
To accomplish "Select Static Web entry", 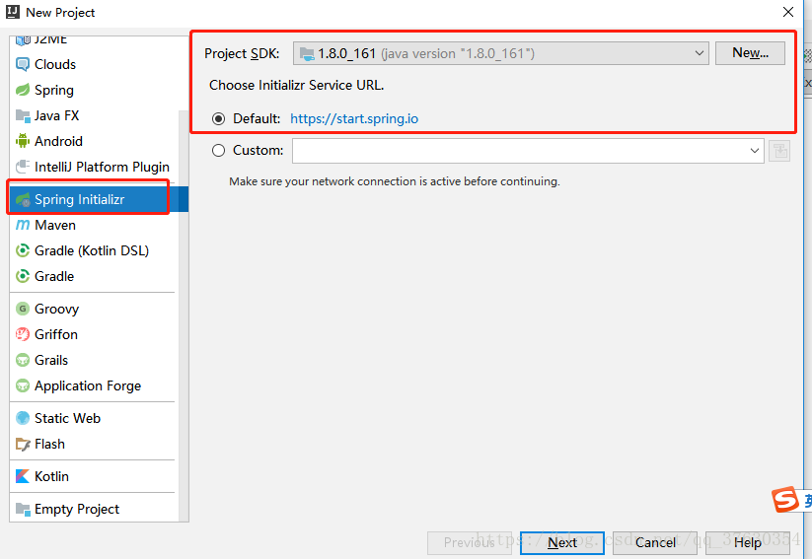I will (x=94, y=418).
